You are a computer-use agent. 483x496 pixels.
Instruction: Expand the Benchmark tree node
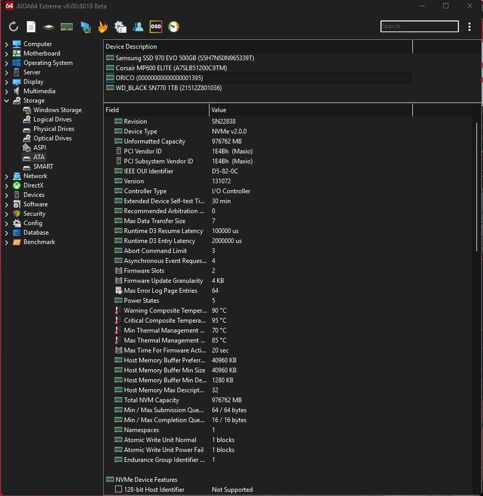pyautogui.click(x=6, y=243)
